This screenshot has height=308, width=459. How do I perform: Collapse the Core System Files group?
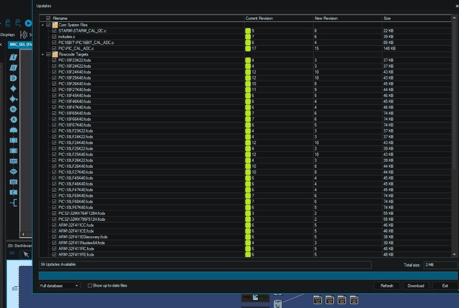(42, 25)
